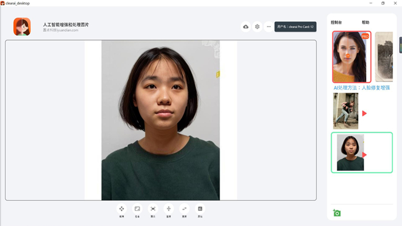This screenshot has width=402, height=226.
Task: Open the 帮助 tab
Action: (x=365, y=23)
